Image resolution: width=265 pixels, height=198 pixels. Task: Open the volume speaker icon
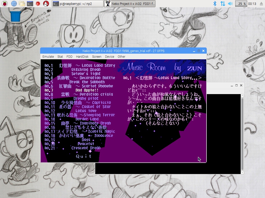(x=230, y=4)
